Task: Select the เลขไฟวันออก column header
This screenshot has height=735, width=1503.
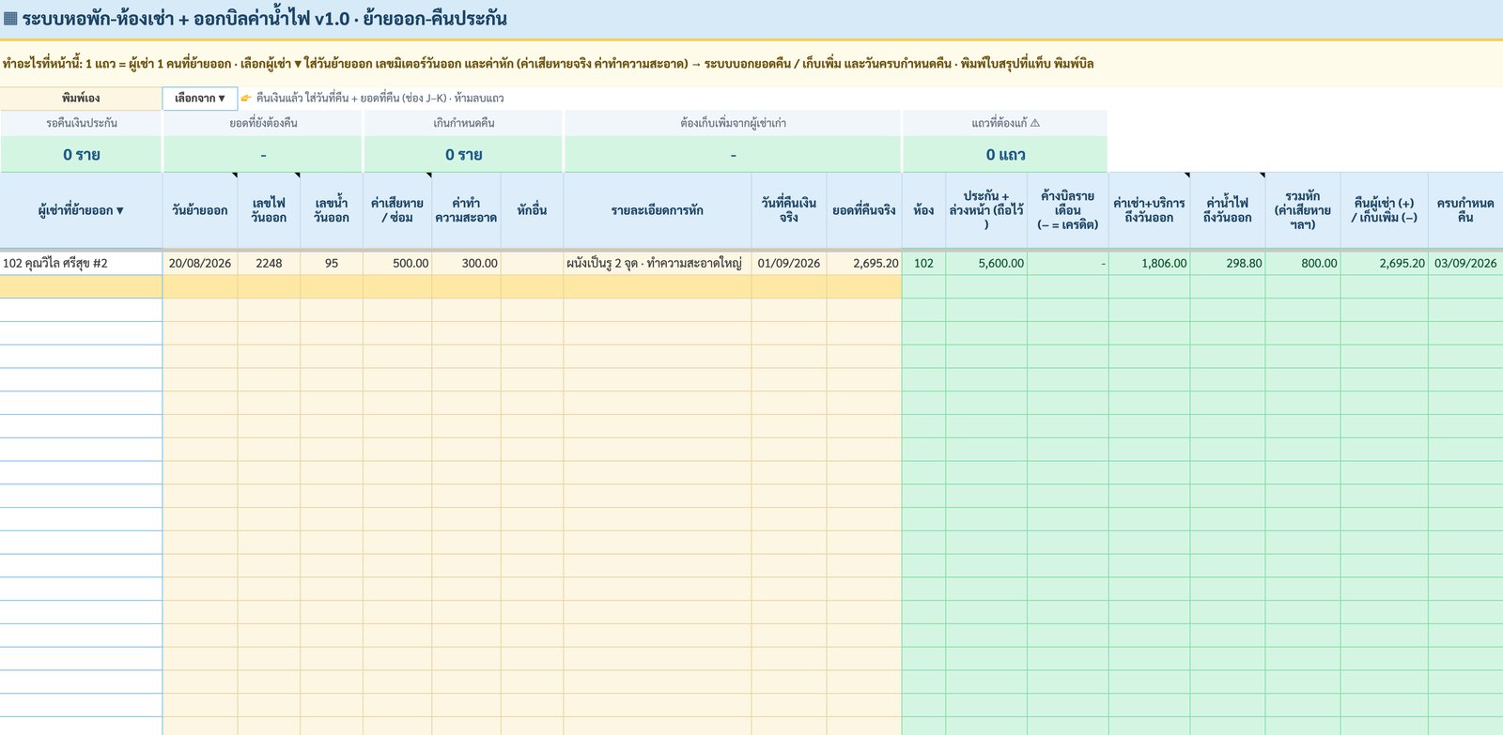Action: tap(269, 211)
